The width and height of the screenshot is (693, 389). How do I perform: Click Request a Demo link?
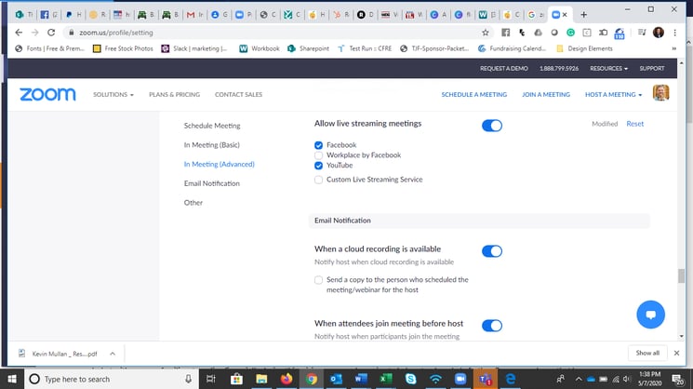(x=504, y=68)
